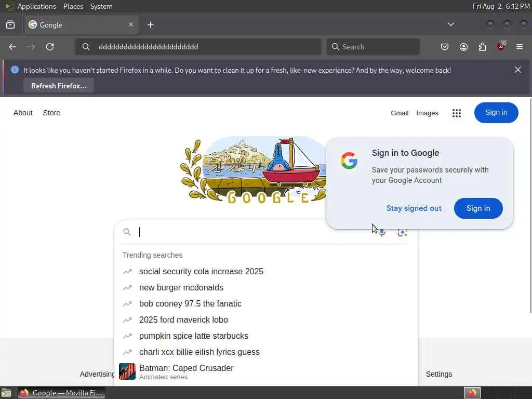Expand the list all tabs chevron

[x=451, y=24]
